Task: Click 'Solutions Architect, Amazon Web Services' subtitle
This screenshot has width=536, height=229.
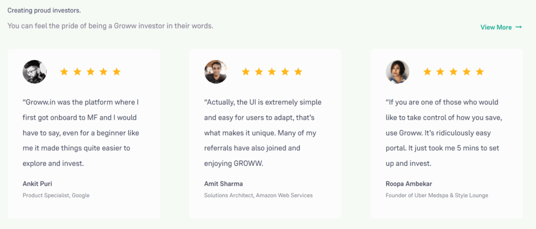Action: 259,196
